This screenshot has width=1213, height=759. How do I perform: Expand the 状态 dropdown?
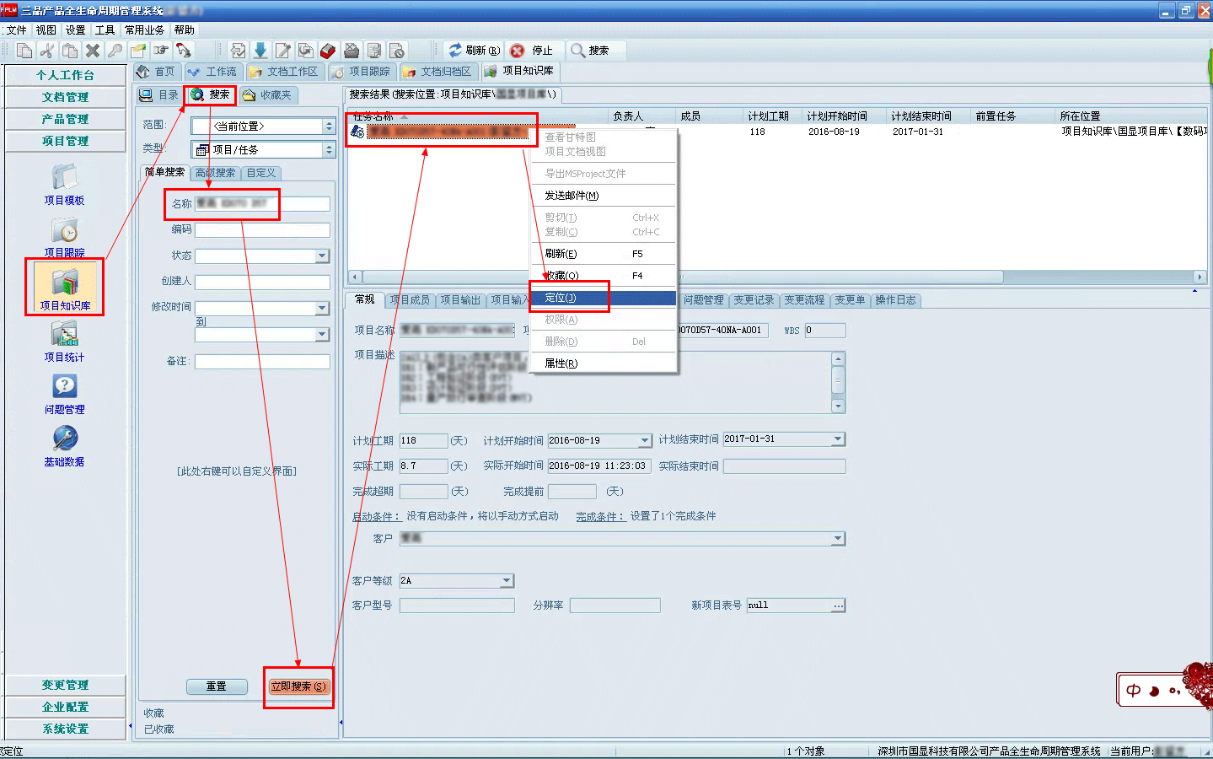coord(322,256)
